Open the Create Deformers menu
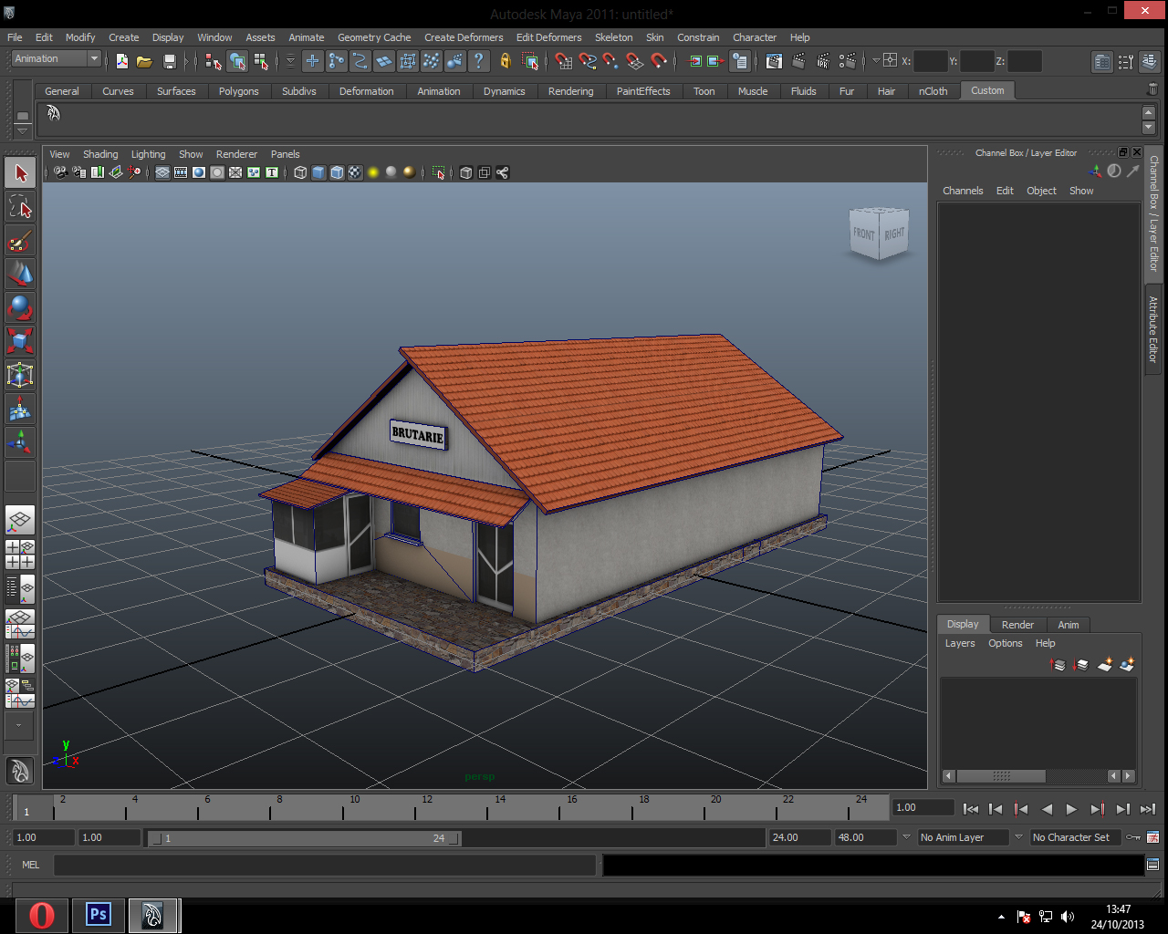 point(464,37)
